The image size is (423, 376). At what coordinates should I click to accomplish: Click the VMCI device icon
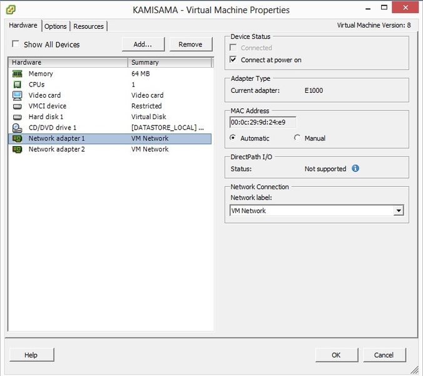coord(18,106)
